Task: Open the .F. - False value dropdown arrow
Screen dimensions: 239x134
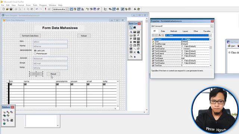Action: [210, 35]
